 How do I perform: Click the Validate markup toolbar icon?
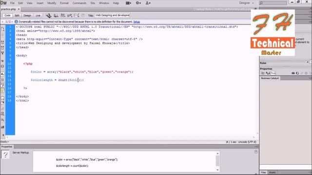point(70,16)
